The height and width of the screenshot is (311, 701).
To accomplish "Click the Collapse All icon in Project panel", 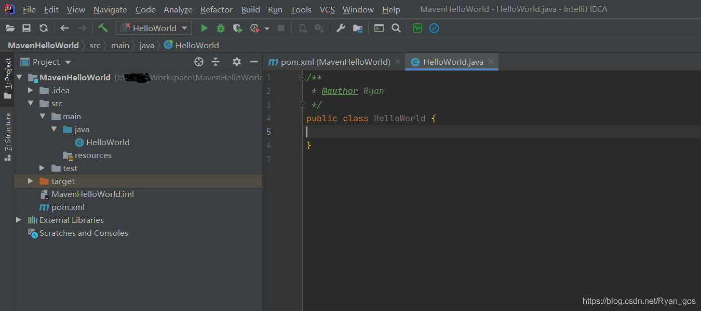I will pyautogui.click(x=215, y=62).
